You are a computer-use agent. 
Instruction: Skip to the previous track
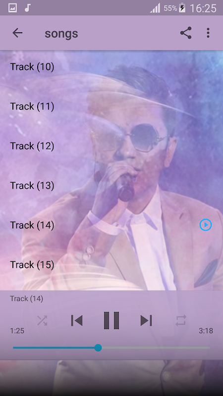click(x=77, y=320)
